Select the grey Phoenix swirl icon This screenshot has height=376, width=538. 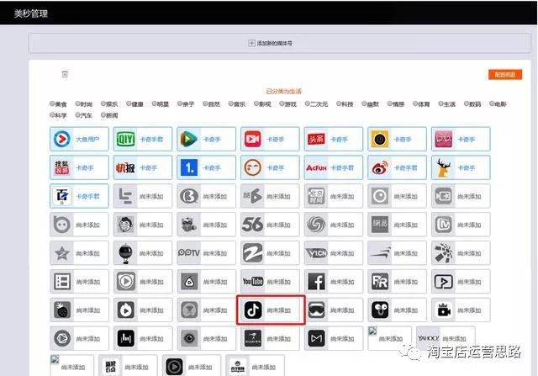316,225
